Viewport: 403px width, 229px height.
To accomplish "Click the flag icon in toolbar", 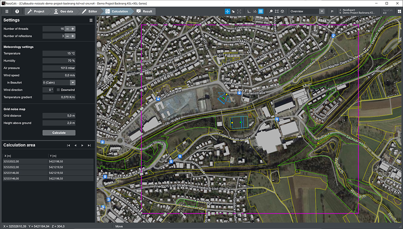I will [333, 11].
